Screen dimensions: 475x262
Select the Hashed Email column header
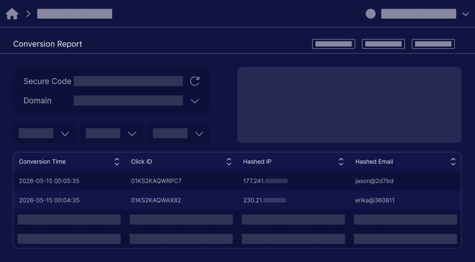point(374,162)
